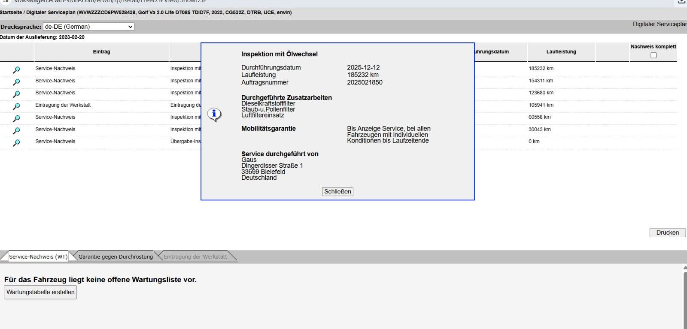Click the Eintrag column header
This screenshot has width=687, height=329.
pyautogui.click(x=101, y=52)
